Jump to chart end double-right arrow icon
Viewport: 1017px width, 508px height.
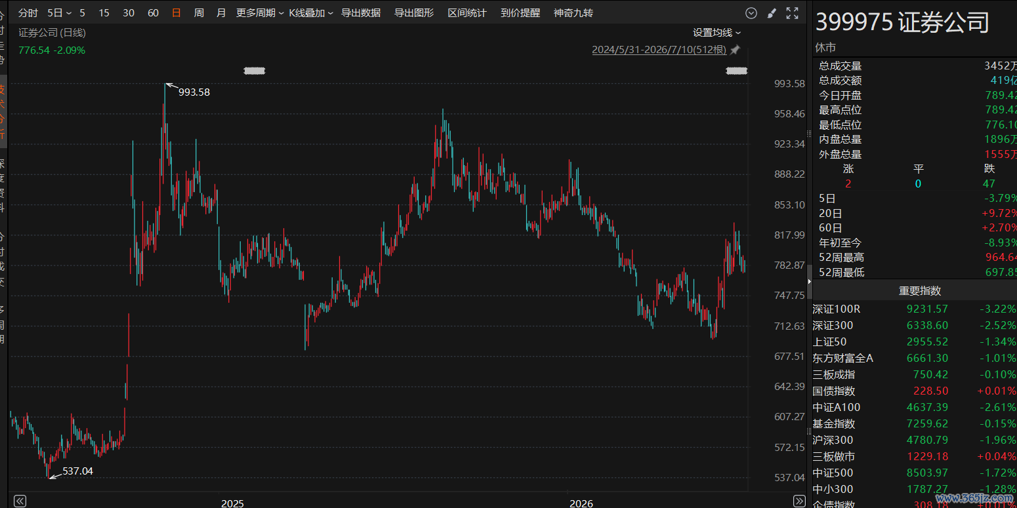(x=799, y=501)
